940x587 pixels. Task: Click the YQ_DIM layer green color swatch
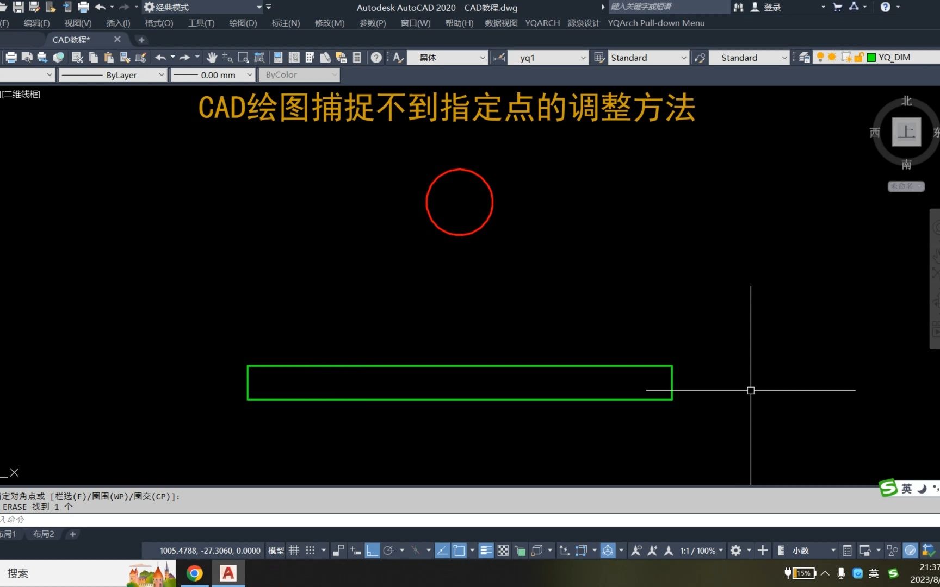click(x=871, y=57)
